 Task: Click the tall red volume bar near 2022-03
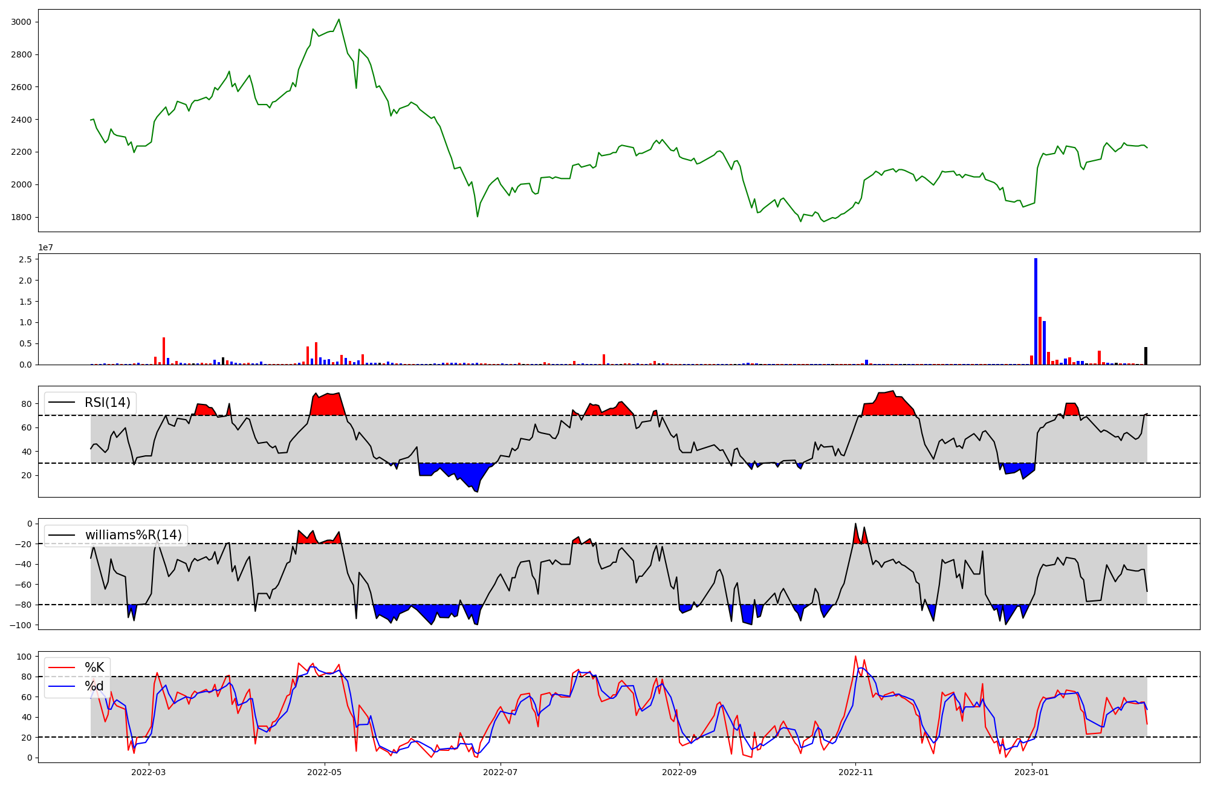tap(164, 351)
